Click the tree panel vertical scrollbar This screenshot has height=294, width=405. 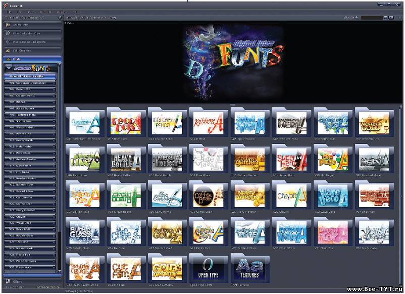tap(60, 167)
